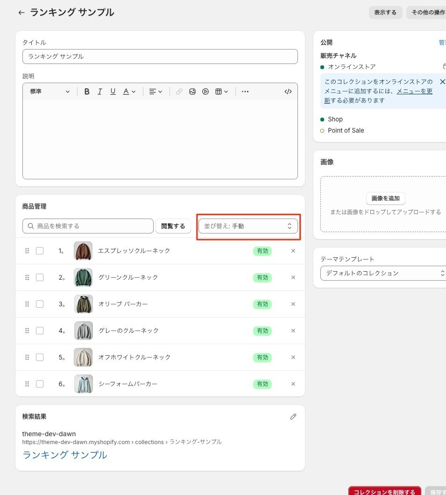Underline text in the description field
The width and height of the screenshot is (446, 495).
(x=113, y=92)
